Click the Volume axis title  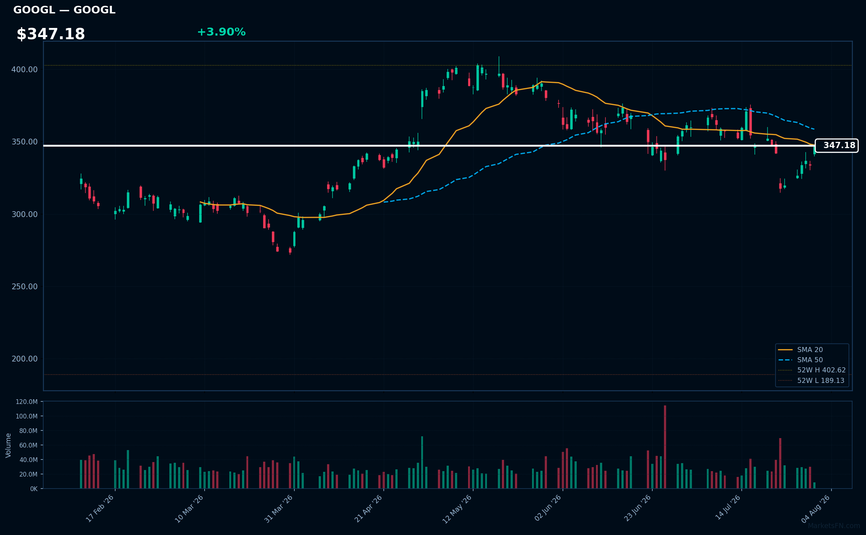(x=8, y=445)
